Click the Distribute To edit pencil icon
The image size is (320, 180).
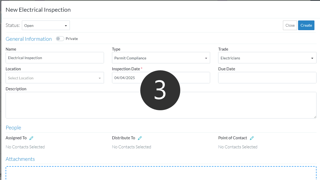(140, 138)
